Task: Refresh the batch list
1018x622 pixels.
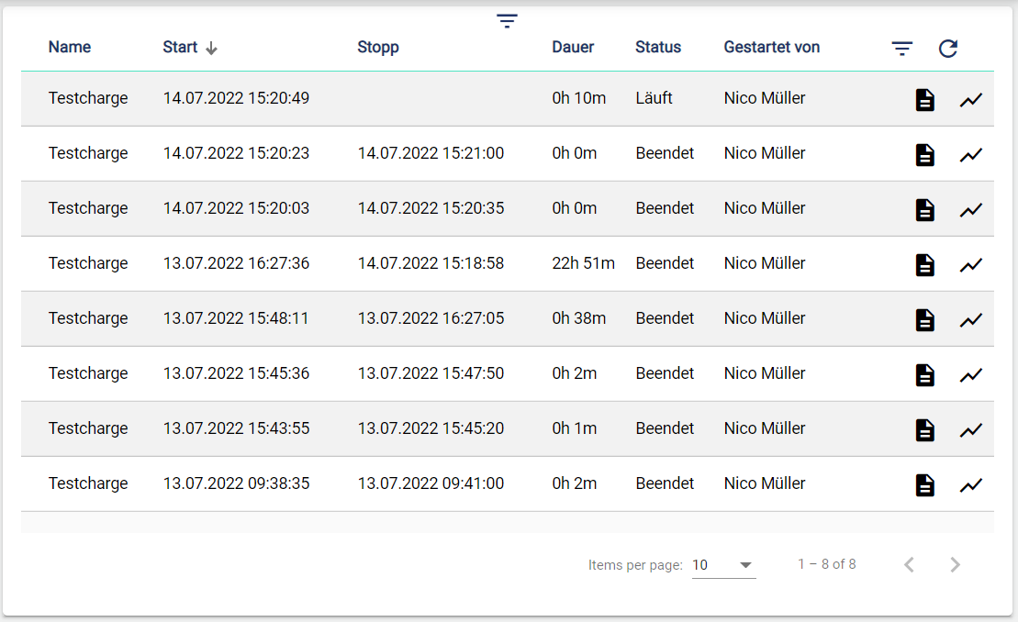Action: 948,49
